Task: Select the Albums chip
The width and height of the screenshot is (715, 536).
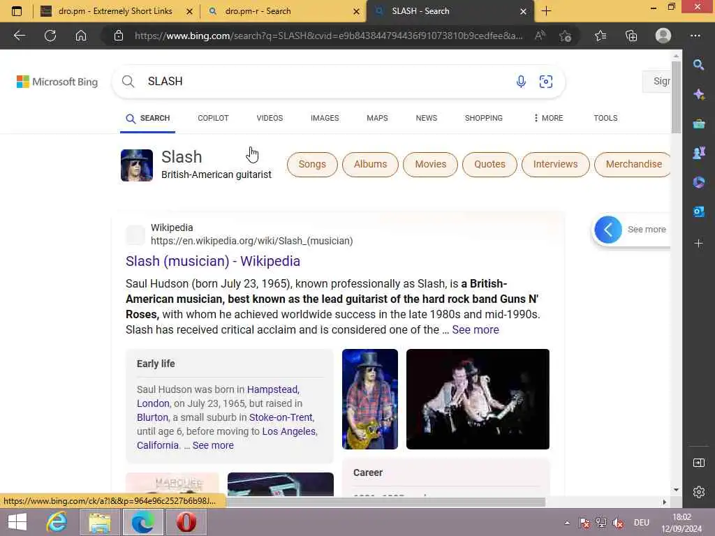Action: (x=370, y=164)
